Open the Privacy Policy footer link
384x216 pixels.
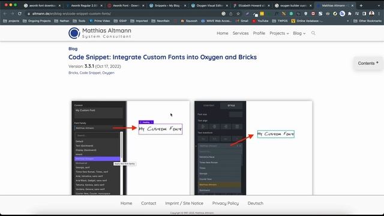coord(226,203)
